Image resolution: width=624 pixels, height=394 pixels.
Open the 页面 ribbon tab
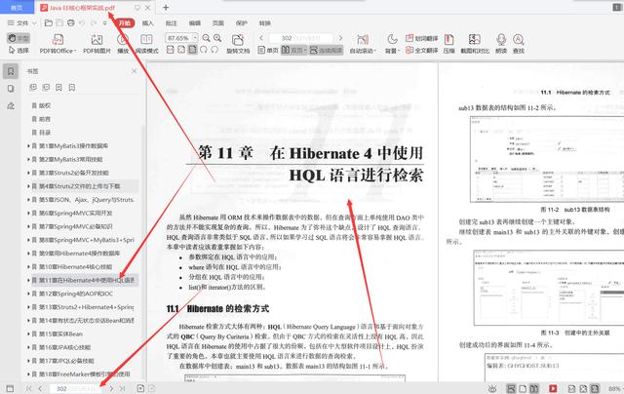click(x=218, y=23)
